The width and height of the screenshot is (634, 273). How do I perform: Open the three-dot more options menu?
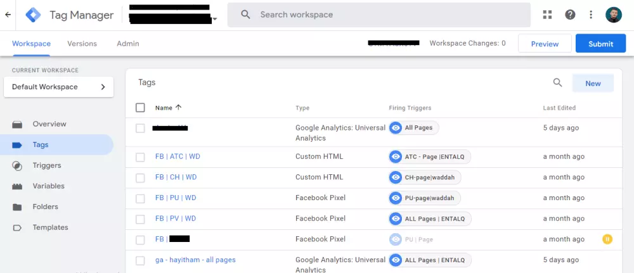point(591,15)
